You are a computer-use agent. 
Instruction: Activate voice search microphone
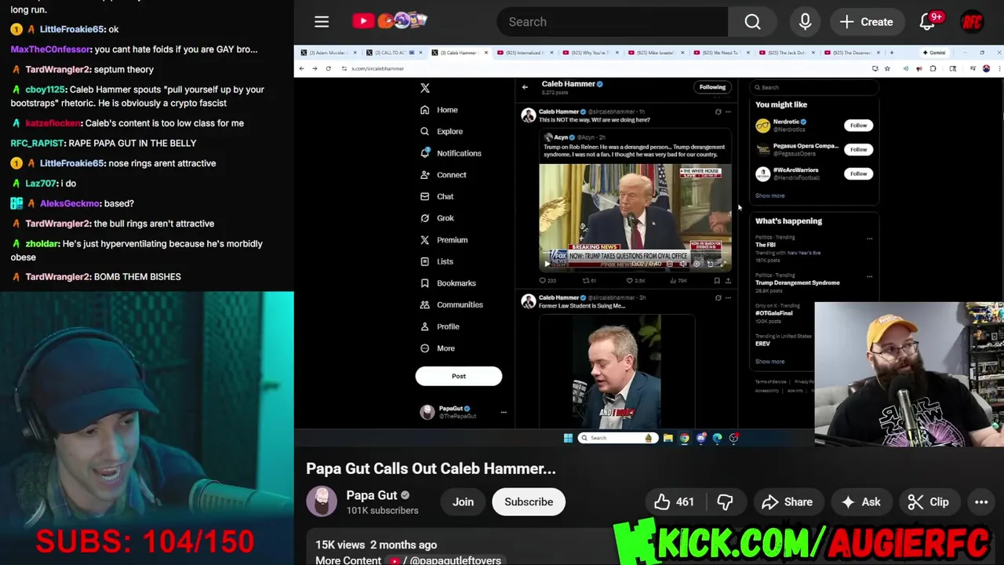tap(805, 22)
